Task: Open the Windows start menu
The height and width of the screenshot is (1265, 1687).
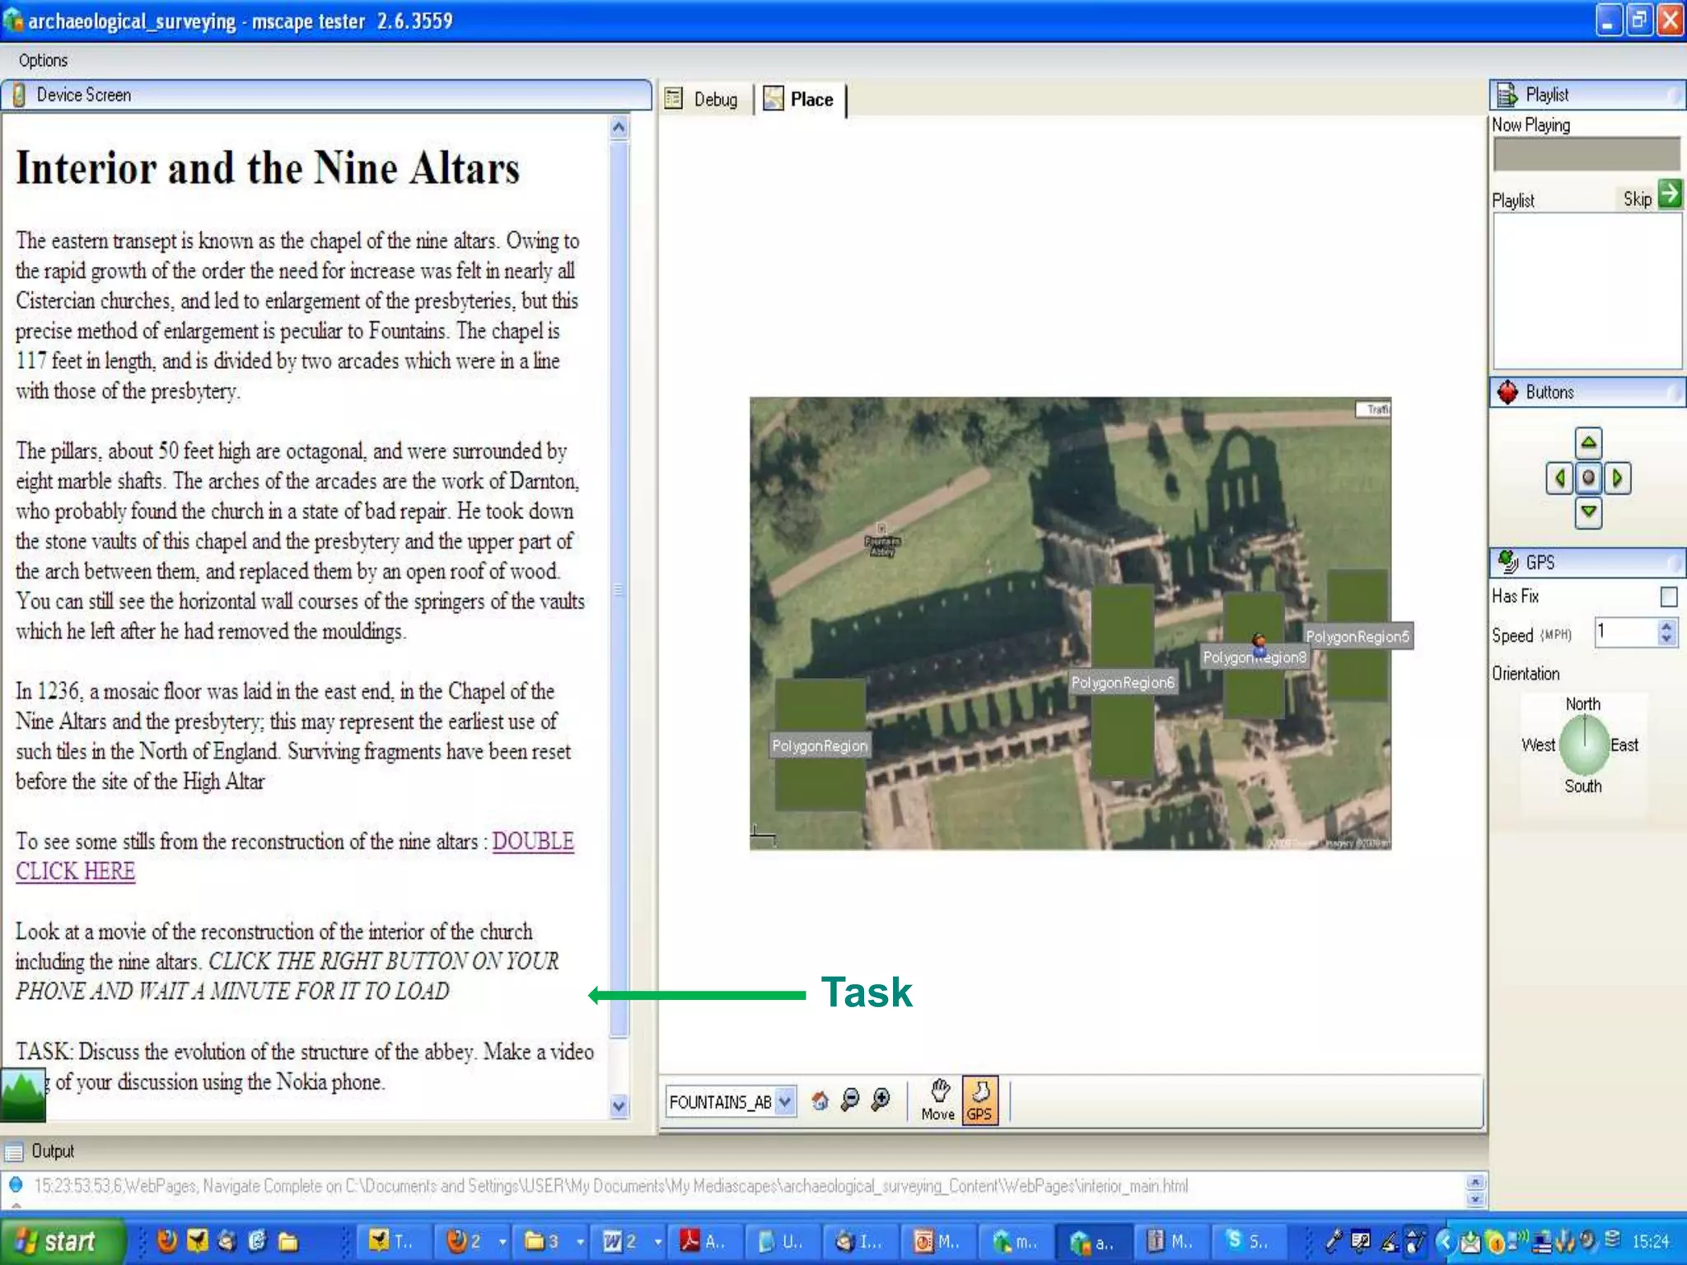Action: point(61,1241)
